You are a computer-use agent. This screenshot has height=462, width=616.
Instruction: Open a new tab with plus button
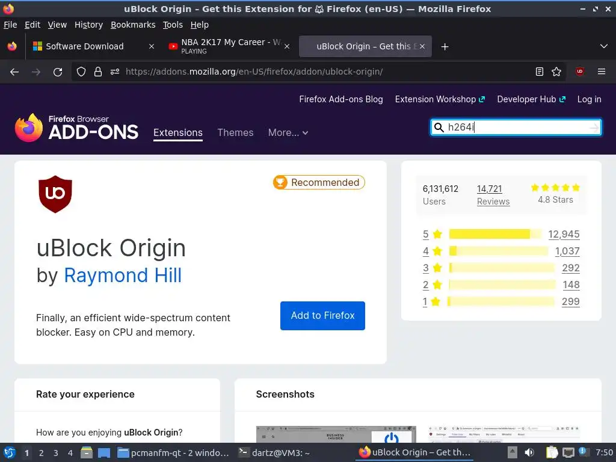(x=445, y=47)
